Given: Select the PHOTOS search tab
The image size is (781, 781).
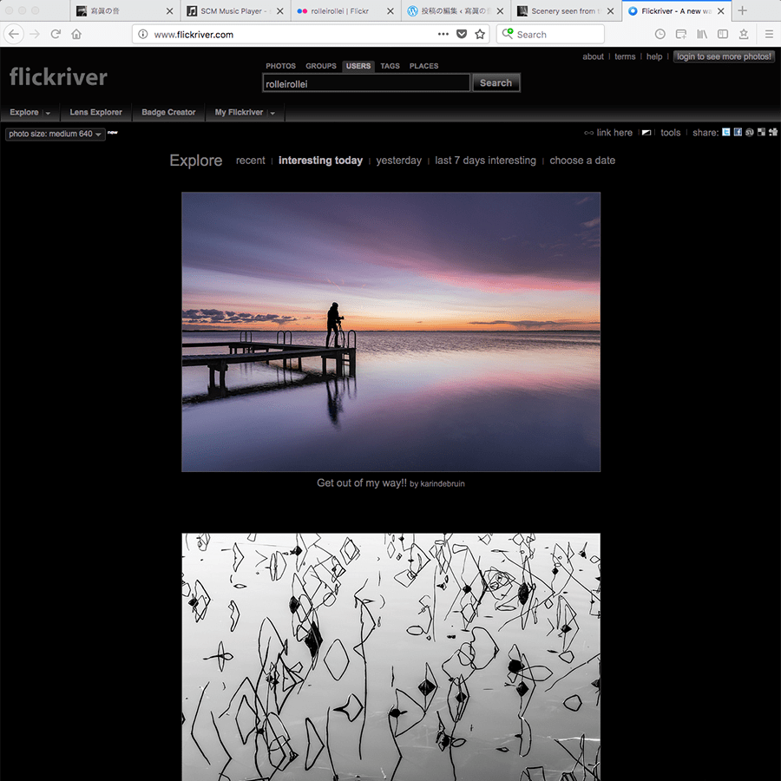Looking at the screenshot, I should (280, 66).
